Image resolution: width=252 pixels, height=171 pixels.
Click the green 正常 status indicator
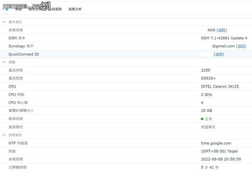click(206, 119)
